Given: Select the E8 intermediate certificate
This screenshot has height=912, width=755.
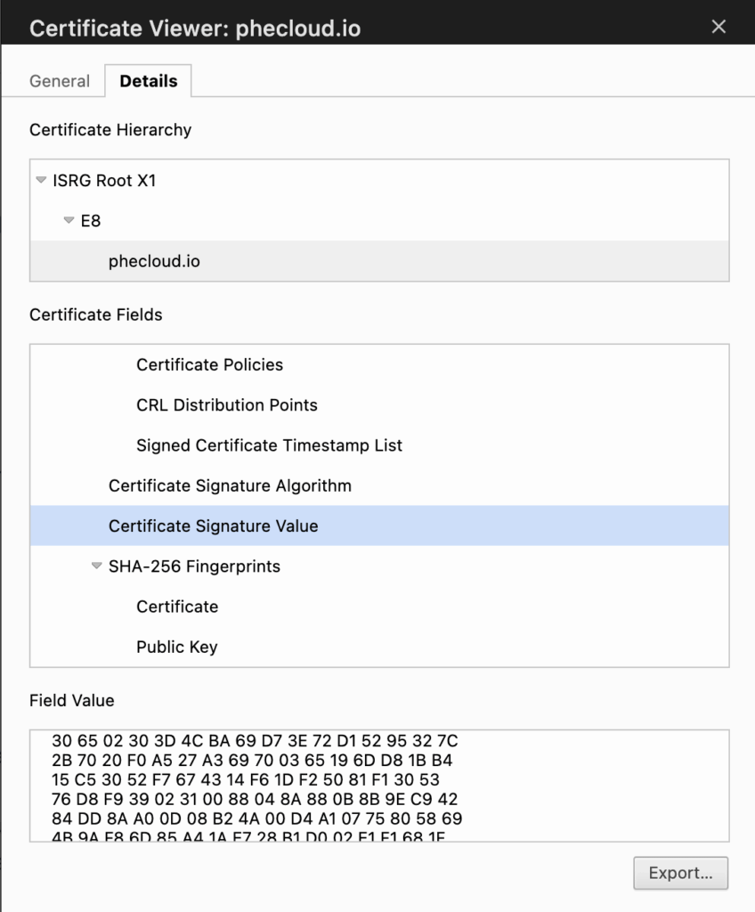Looking at the screenshot, I should click(x=91, y=221).
